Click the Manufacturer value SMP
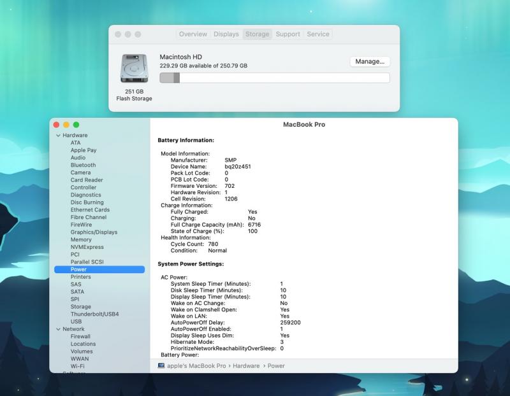 [231, 160]
